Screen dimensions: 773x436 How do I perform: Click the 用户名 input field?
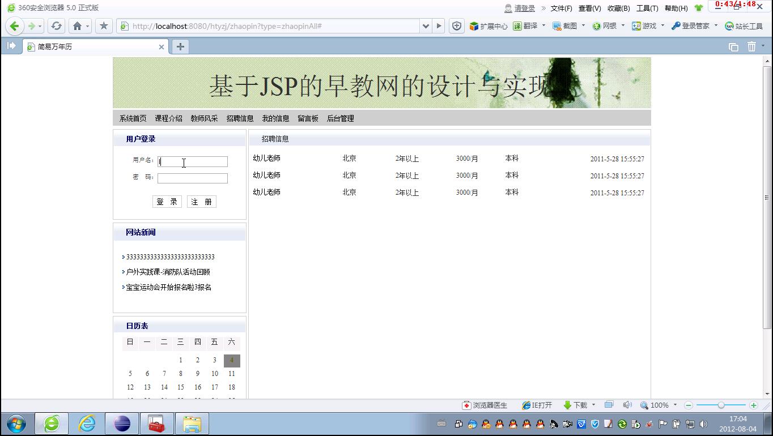(x=193, y=161)
